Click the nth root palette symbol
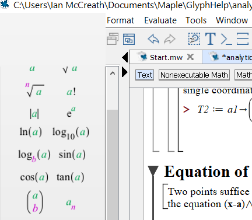Viewport: 252px width, 220px height. (x=34, y=90)
